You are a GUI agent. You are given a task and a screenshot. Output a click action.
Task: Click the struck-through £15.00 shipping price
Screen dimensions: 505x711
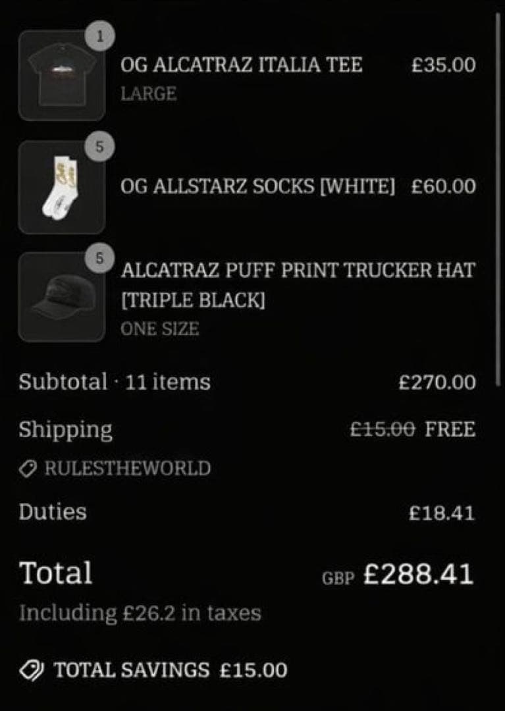click(382, 429)
